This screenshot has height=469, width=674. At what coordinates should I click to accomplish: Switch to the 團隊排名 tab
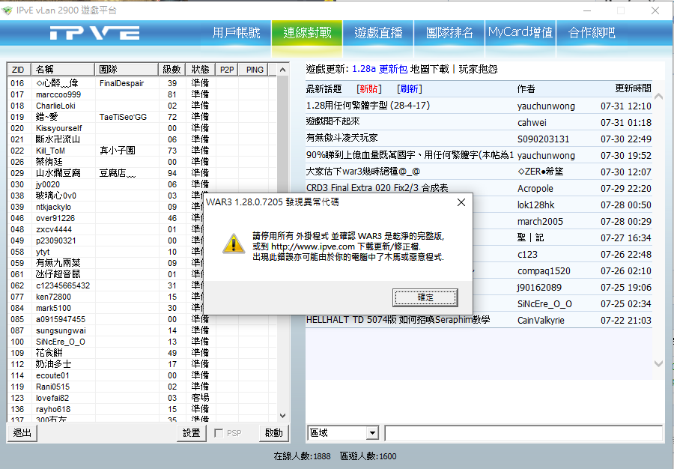pos(449,33)
